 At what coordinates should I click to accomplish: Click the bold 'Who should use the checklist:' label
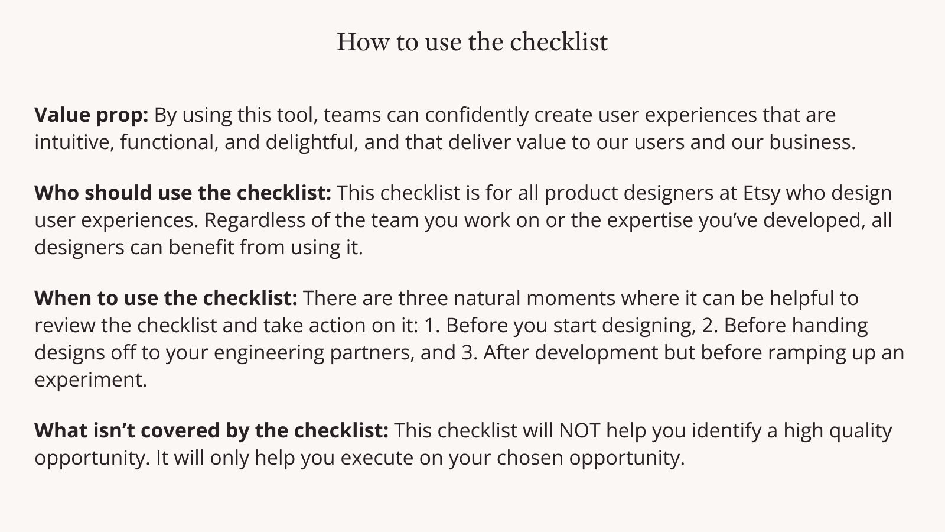tap(183, 193)
